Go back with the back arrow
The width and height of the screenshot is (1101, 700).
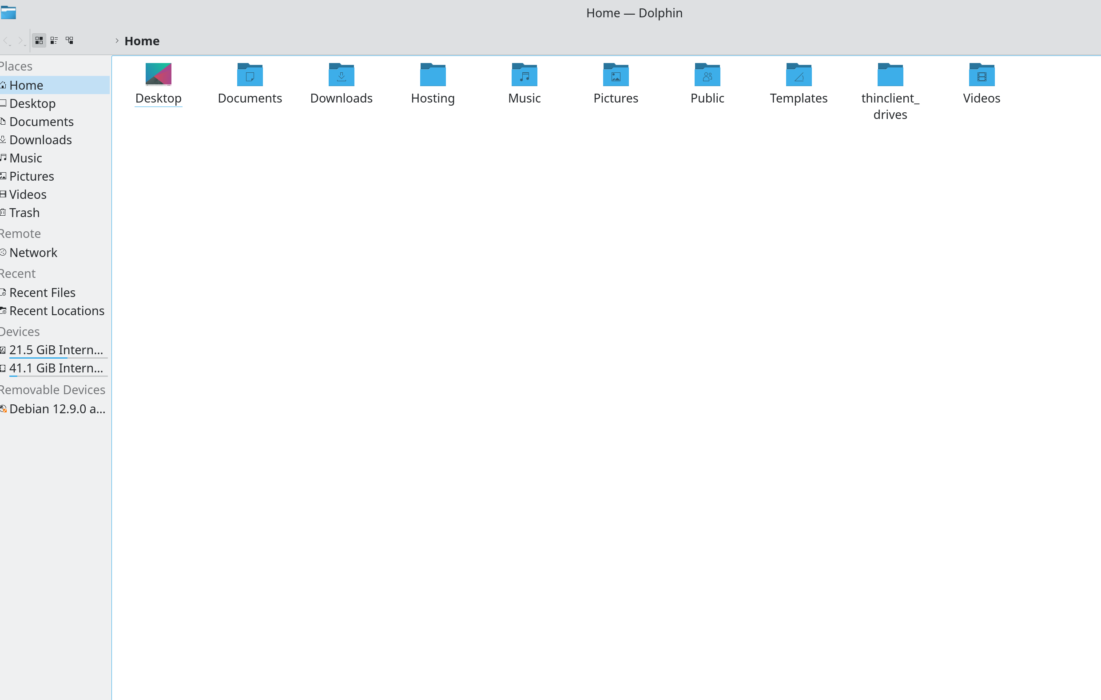coord(6,41)
